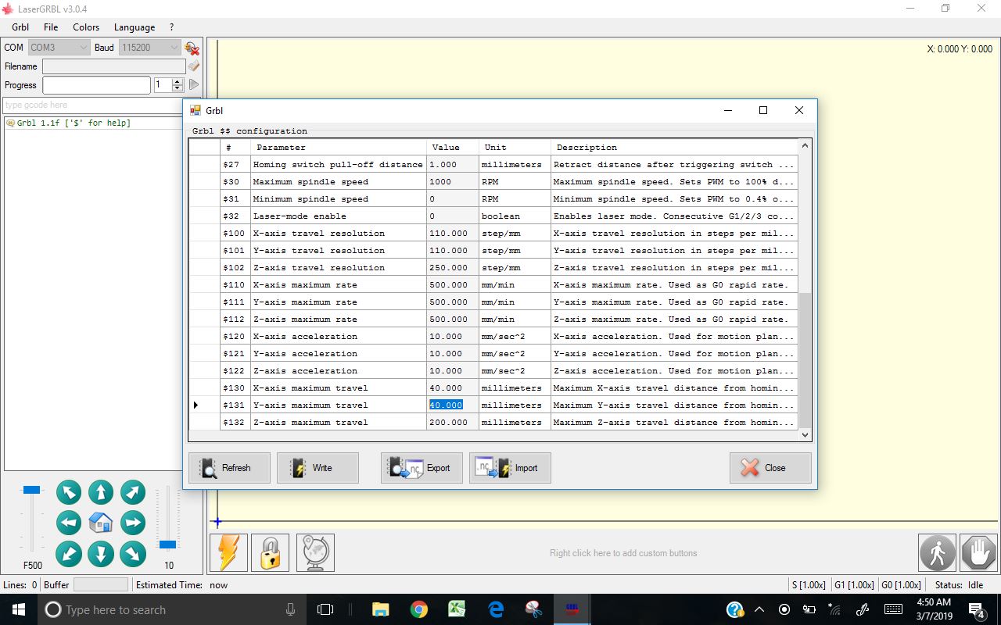
Task: Open the Language menu
Action: pyautogui.click(x=135, y=27)
